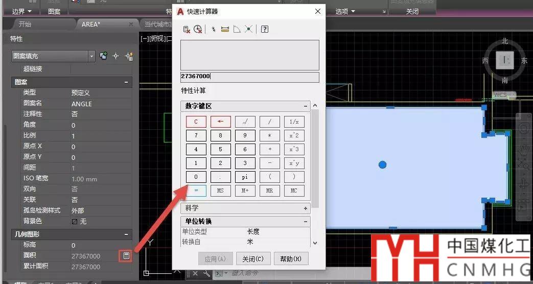Click the Select Objects crosshair icon
The height and width of the screenshot is (284, 533).
(x=115, y=56)
